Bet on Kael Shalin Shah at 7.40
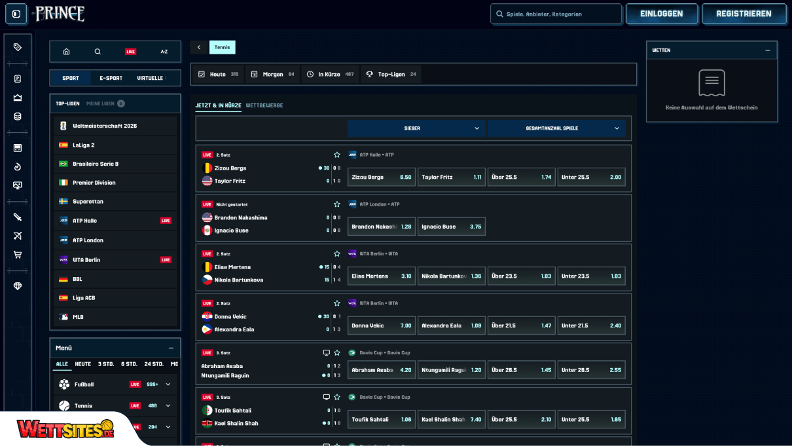The height and width of the screenshot is (446, 792). click(x=452, y=419)
